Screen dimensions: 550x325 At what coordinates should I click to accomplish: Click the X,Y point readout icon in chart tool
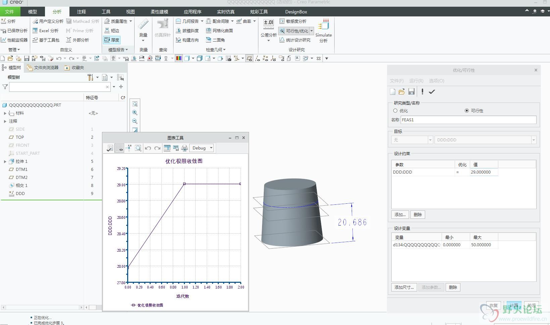[129, 148]
